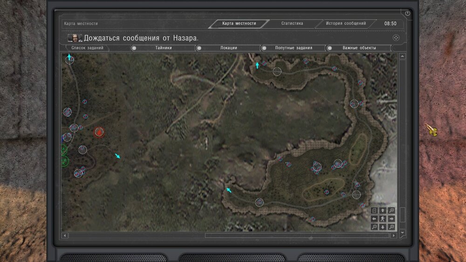
Task: Zoom out with the minus magnifier icon
Action: click(x=374, y=227)
